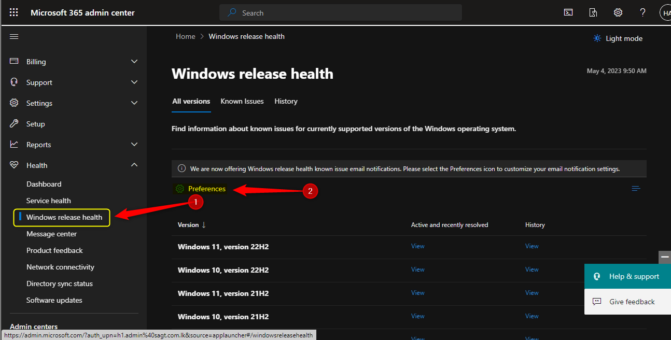Open Product feedback in sidebar
This screenshot has height=340, width=671.
[54, 250]
